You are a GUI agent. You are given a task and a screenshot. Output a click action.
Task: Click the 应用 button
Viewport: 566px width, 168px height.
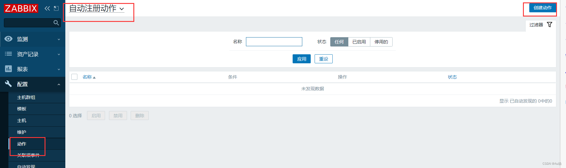pos(302,59)
